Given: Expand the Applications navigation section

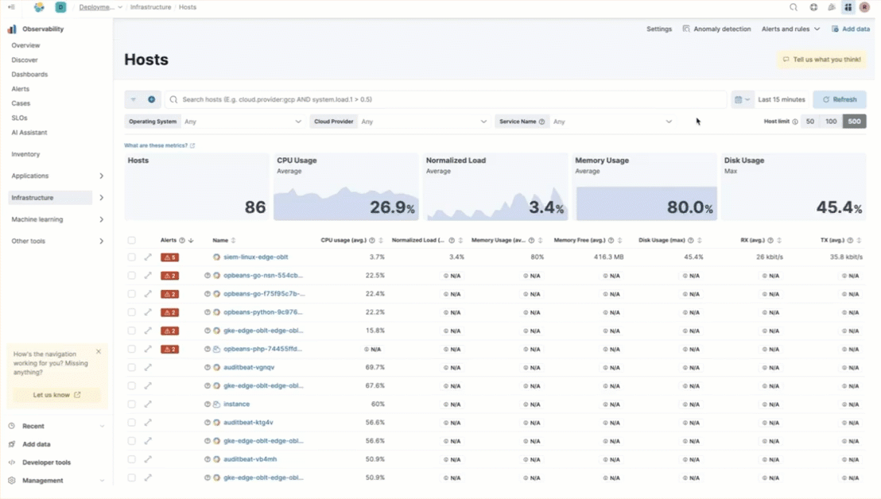Looking at the screenshot, I should pyautogui.click(x=101, y=176).
